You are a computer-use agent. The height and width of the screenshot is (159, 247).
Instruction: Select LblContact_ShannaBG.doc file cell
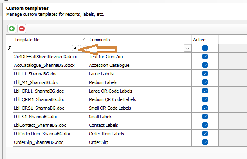point(50,125)
